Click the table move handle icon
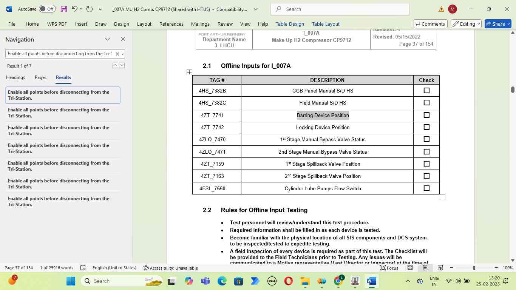 [189, 72]
